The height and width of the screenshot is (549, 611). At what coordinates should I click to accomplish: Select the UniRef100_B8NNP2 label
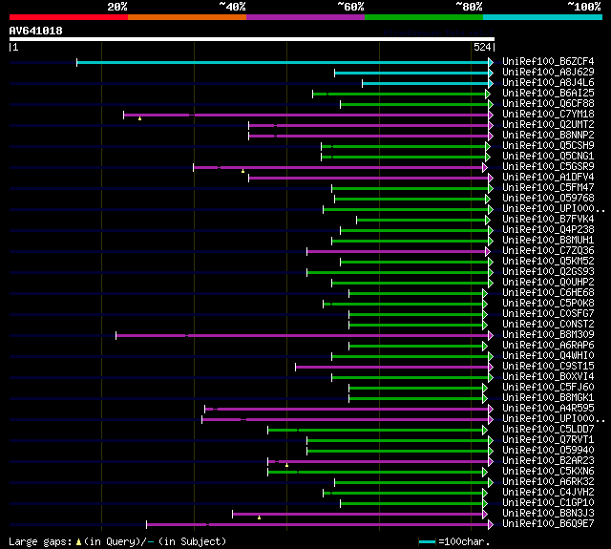[x=548, y=136]
